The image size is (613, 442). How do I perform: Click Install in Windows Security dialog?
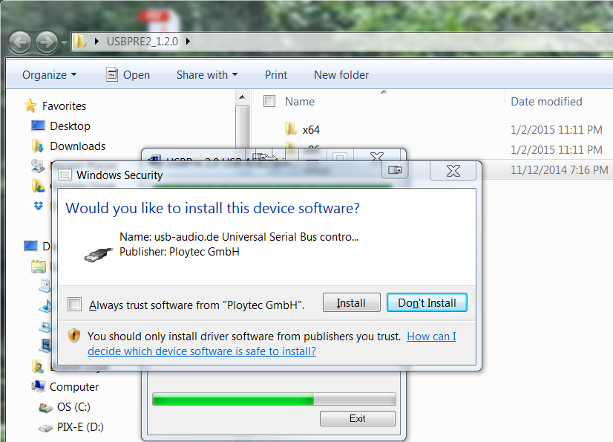[352, 302]
